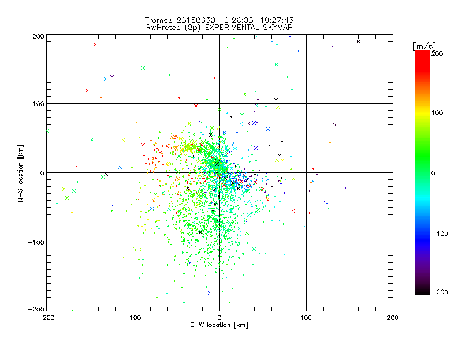Select the 'N-S location [km]' axis label
This screenshot has width=462, height=346.
[x=20, y=174]
